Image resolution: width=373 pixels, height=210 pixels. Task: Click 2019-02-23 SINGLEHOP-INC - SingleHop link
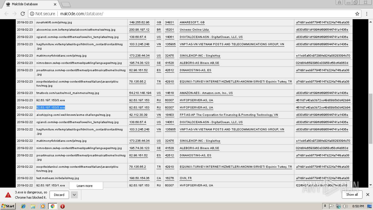click(200, 56)
